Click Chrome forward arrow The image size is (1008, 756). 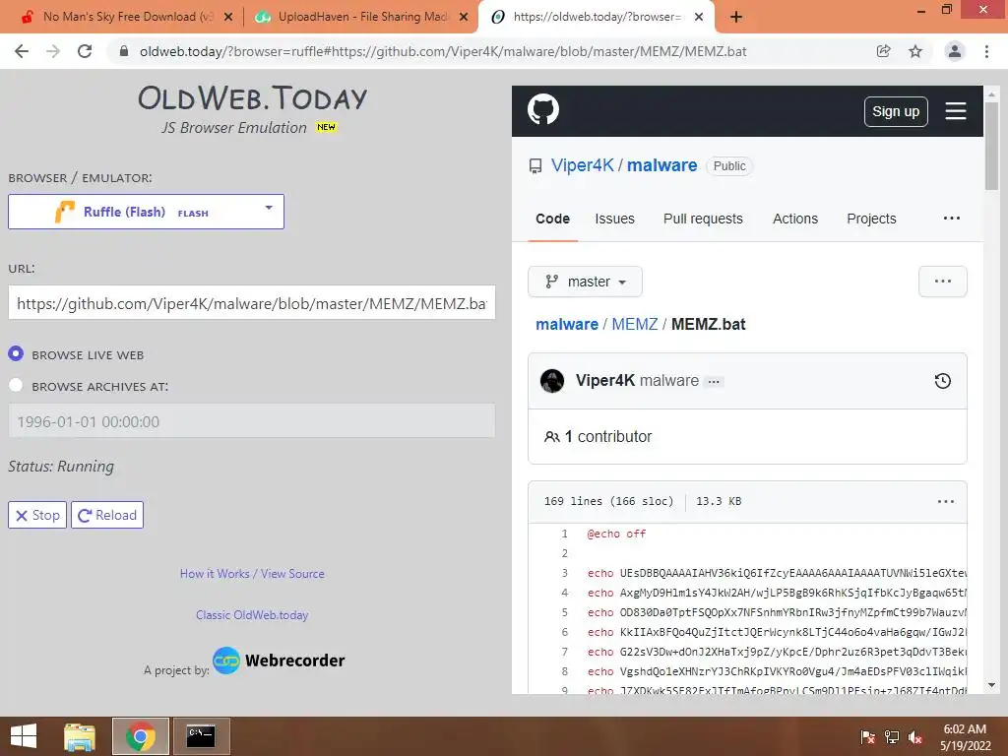pos(53,51)
